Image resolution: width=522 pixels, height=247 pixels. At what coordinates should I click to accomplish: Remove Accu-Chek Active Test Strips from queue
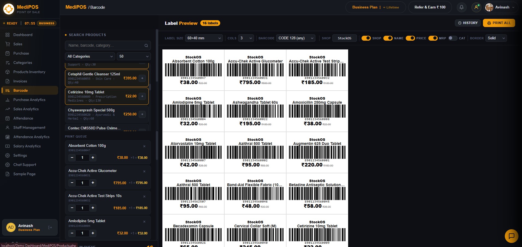[144, 197]
